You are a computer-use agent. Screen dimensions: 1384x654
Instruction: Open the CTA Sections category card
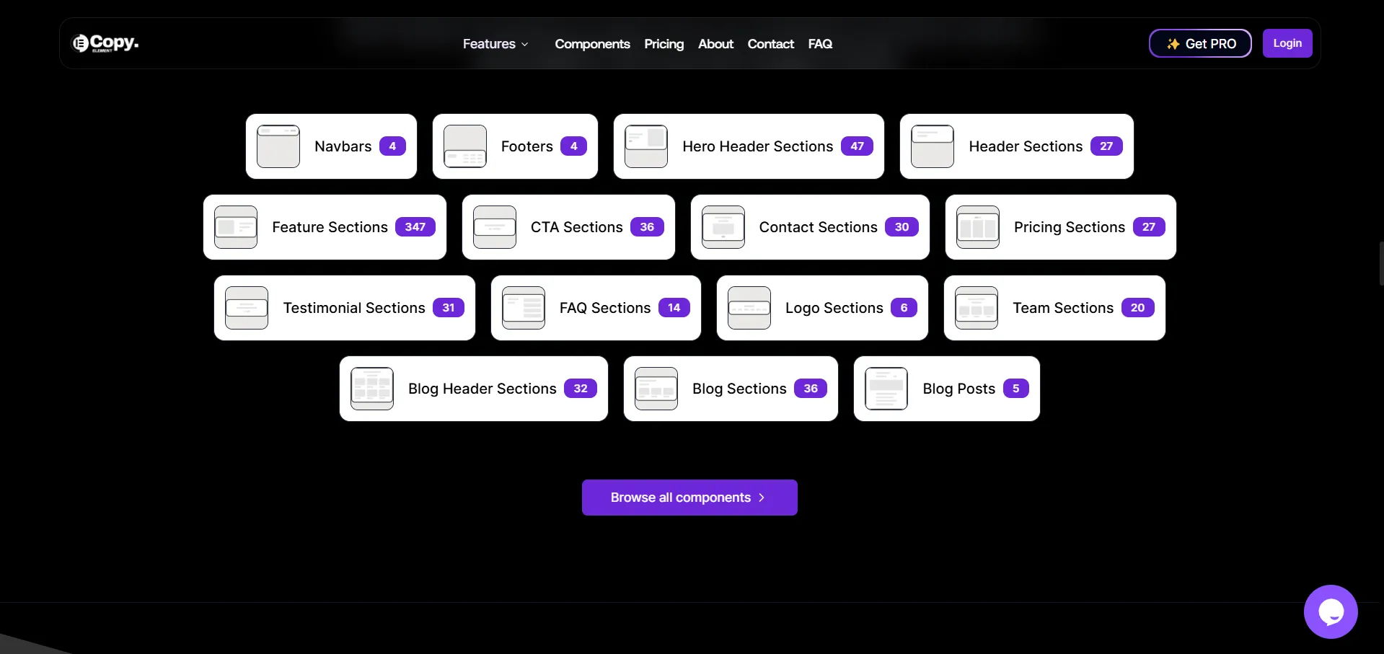click(x=568, y=226)
